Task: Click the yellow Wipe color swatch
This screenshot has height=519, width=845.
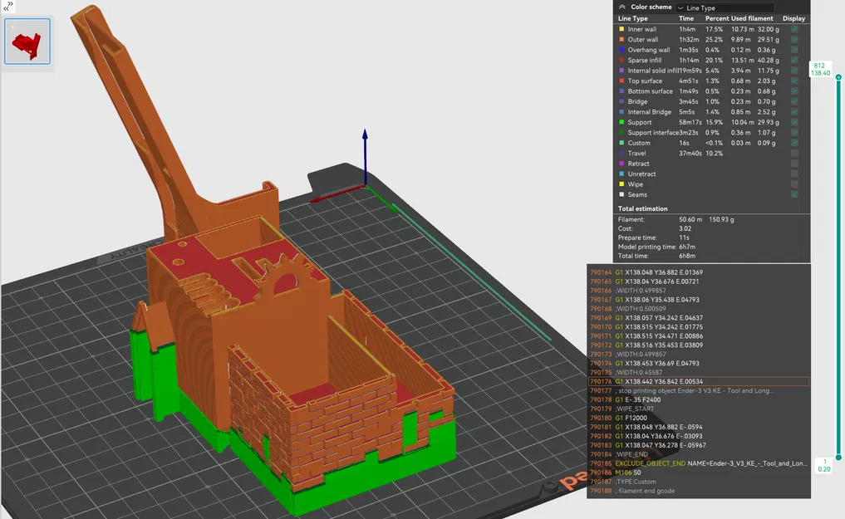Action: [x=621, y=184]
